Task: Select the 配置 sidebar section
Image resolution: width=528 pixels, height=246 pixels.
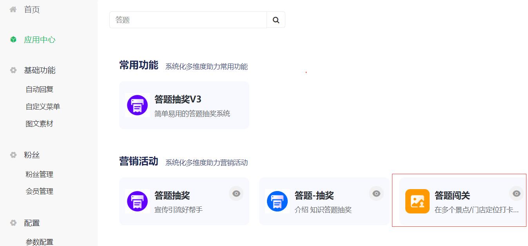Action: coord(32,223)
